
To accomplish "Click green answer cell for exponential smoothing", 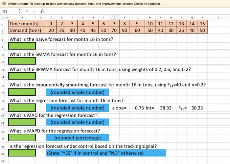I will pyautogui.click(x=22, y=92).
